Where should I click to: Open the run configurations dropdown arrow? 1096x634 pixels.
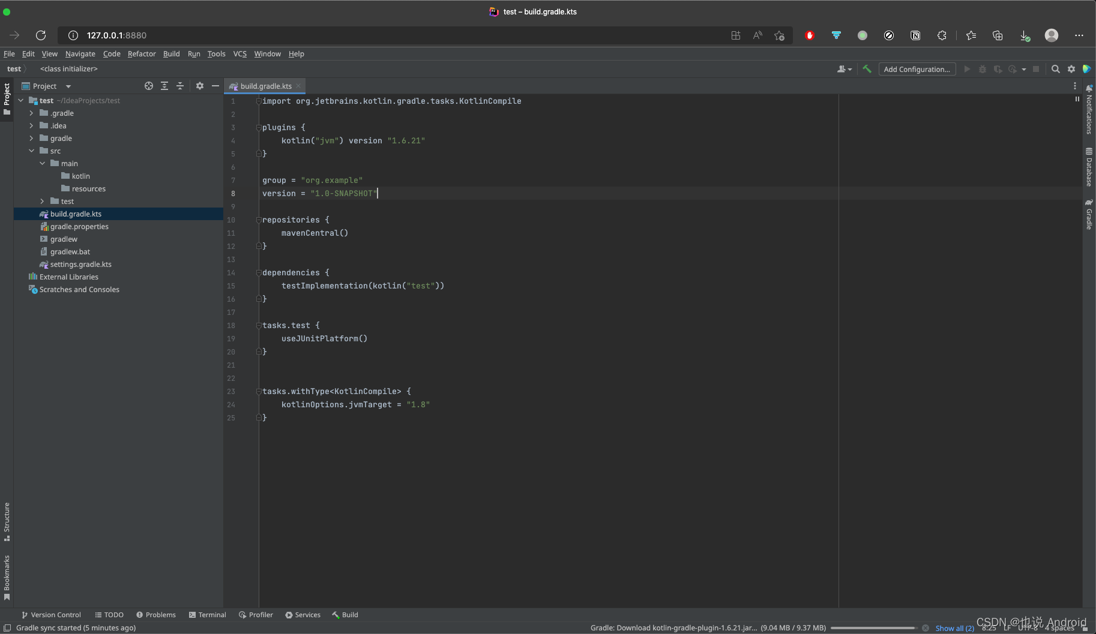pos(1023,69)
